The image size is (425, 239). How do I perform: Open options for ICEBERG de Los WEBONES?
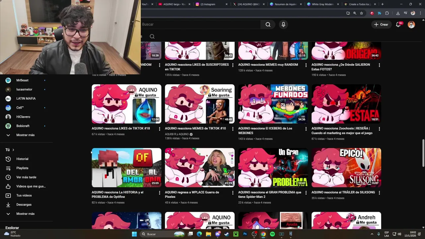click(x=306, y=129)
